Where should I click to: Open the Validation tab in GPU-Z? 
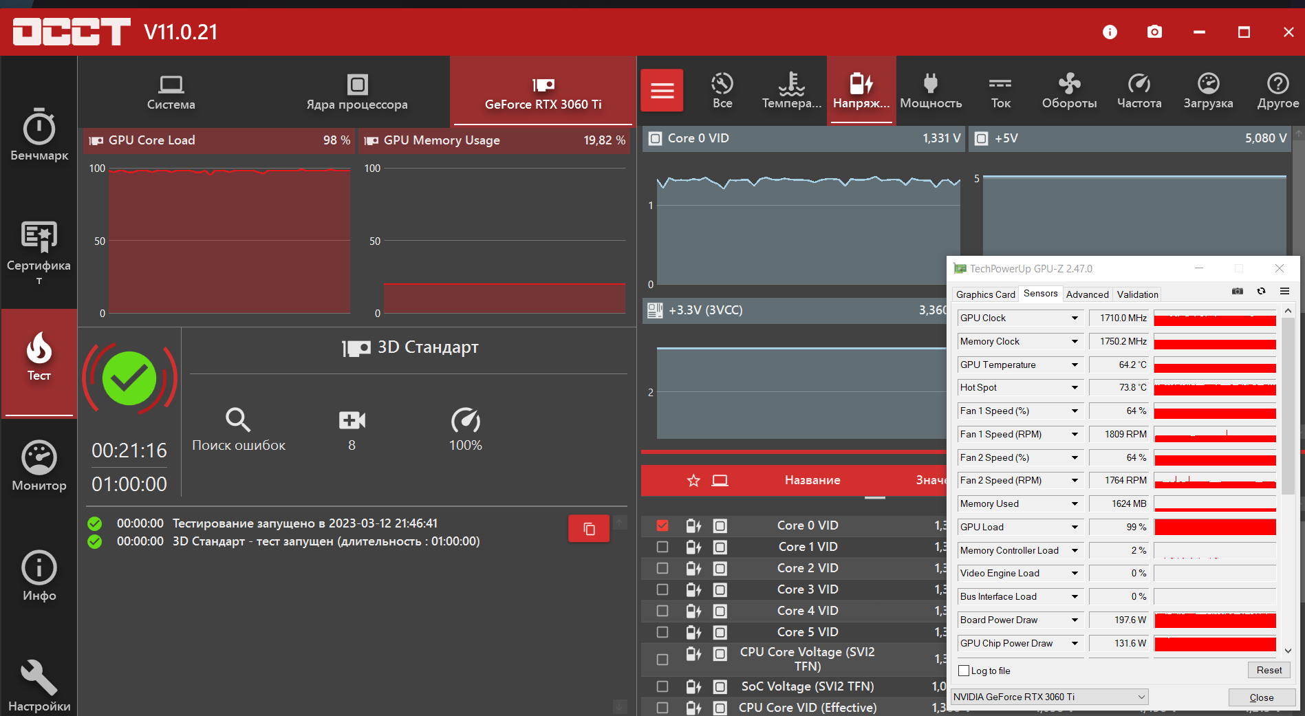point(1137,294)
